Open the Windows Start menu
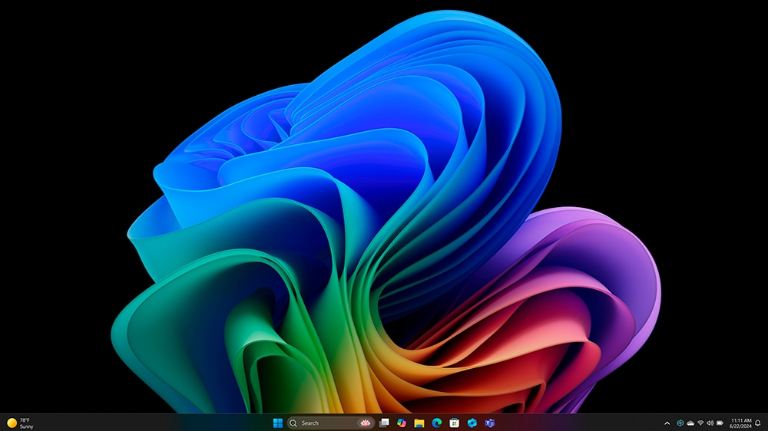The height and width of the screenshot is (431, 768). point(278,423)
